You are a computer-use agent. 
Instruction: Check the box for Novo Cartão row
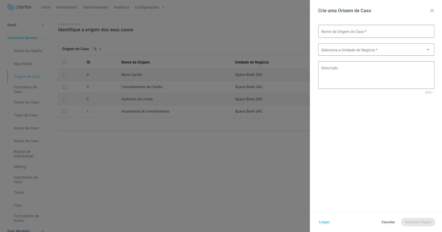coord(64,75)
